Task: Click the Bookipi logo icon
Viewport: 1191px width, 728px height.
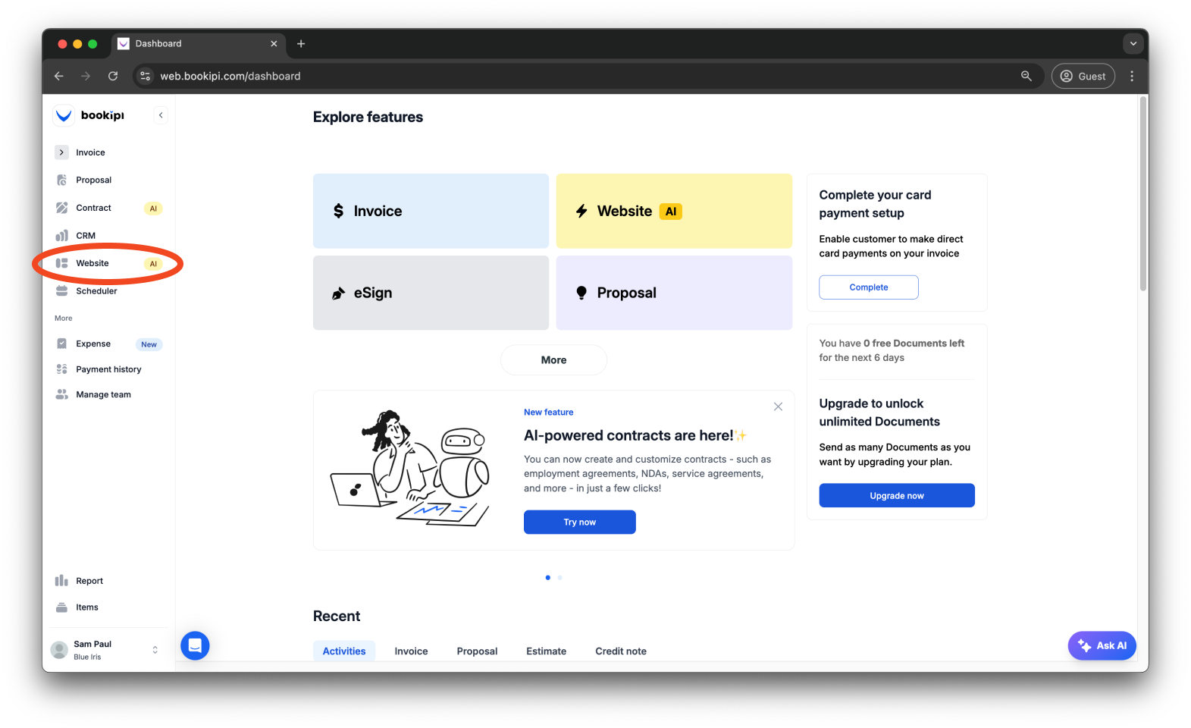Action: [64, 115]
